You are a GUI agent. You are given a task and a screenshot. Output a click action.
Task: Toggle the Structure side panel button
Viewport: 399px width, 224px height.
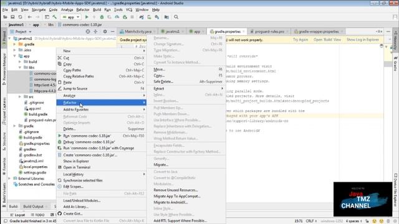[4, 141]
